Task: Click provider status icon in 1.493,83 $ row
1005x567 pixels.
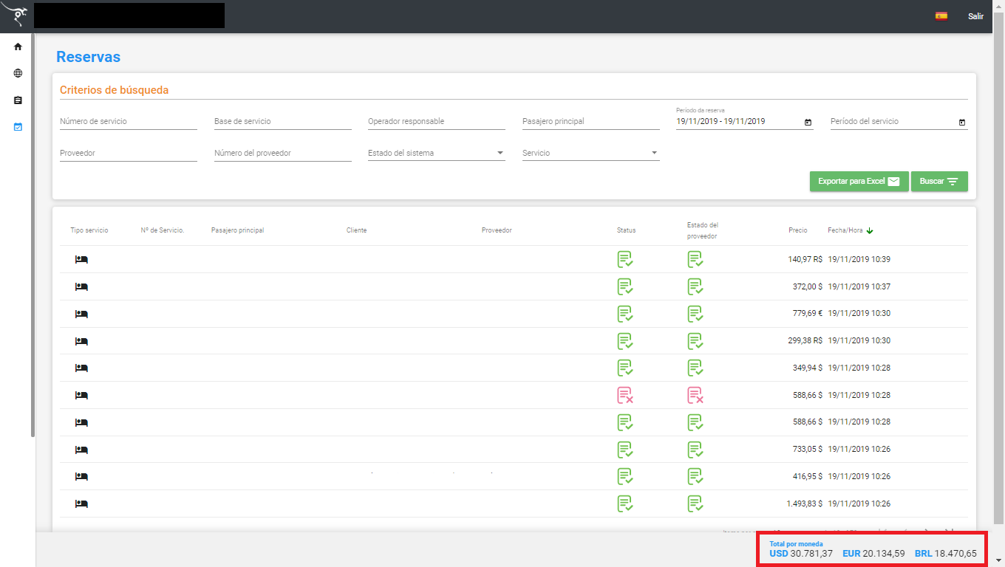Action: 695,504
